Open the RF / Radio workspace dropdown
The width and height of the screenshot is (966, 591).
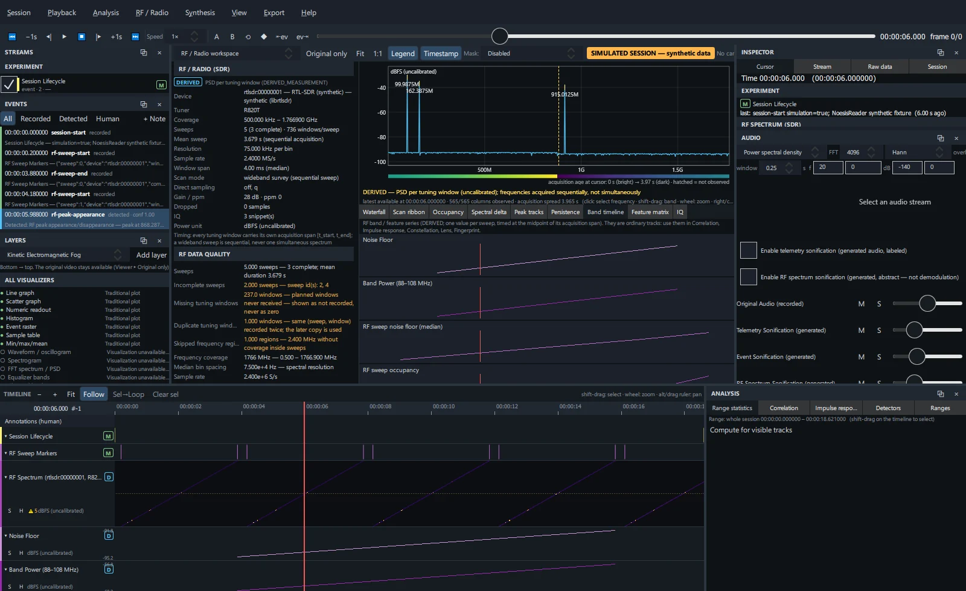click(236, 54)
